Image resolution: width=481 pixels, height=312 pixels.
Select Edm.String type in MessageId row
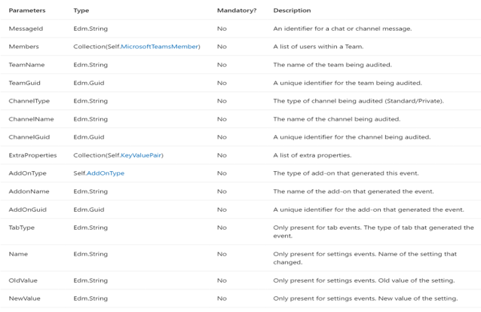pyautogui.click(x=90, y=29)
